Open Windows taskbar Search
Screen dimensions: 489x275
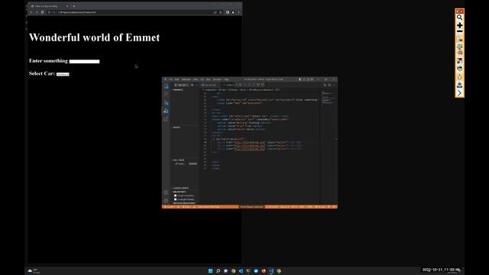pos(218,271)
